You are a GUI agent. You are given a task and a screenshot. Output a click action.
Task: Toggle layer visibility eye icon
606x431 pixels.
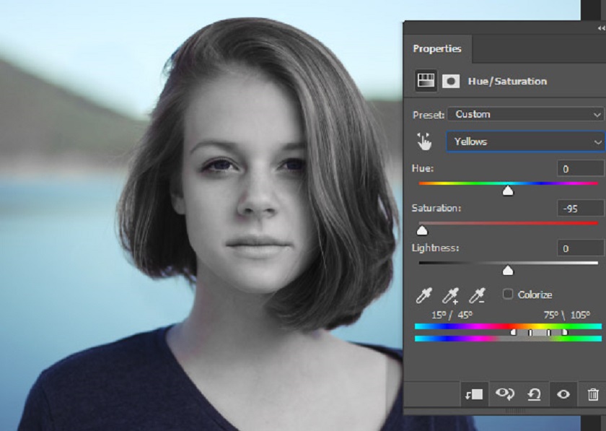563,394
